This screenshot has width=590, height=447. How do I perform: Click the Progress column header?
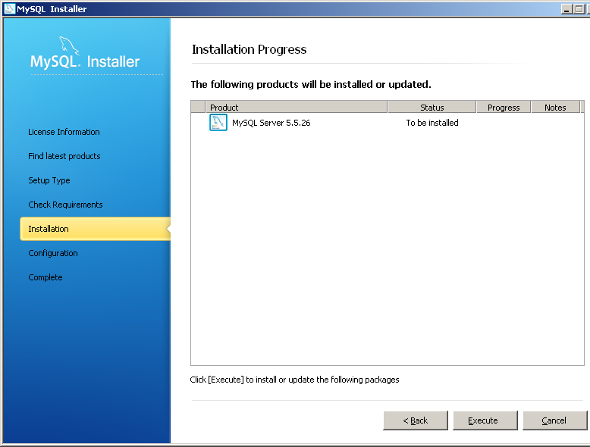504,107
